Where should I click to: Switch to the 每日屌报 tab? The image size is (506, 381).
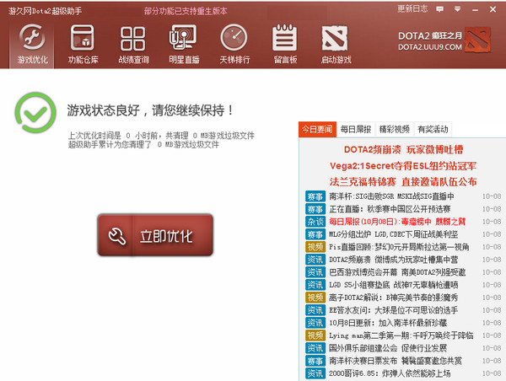[355, 130]
